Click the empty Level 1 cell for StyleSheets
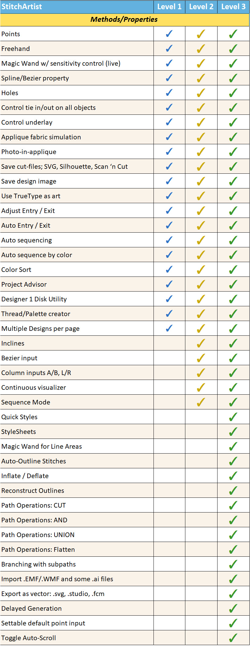This screenshot has width=250, height=646. (x=169, y=431)
